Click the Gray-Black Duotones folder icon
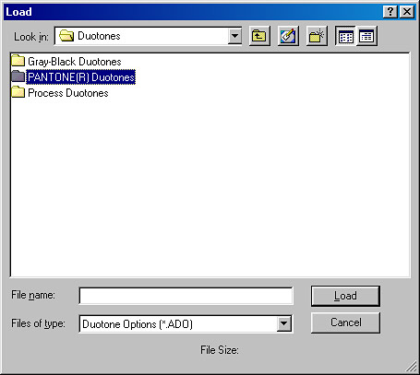Screen dimensions: 420x375 18,61
